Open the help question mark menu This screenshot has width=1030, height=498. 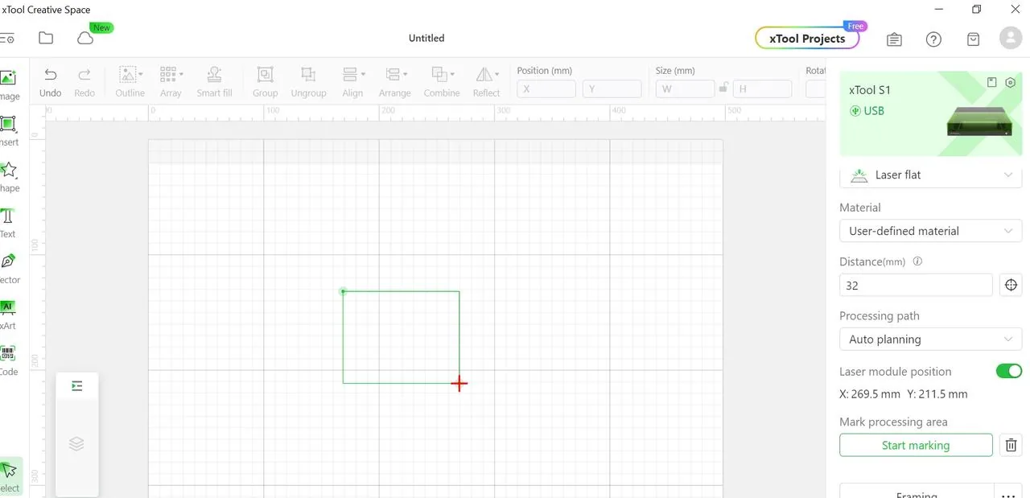[x=933, y=39]
